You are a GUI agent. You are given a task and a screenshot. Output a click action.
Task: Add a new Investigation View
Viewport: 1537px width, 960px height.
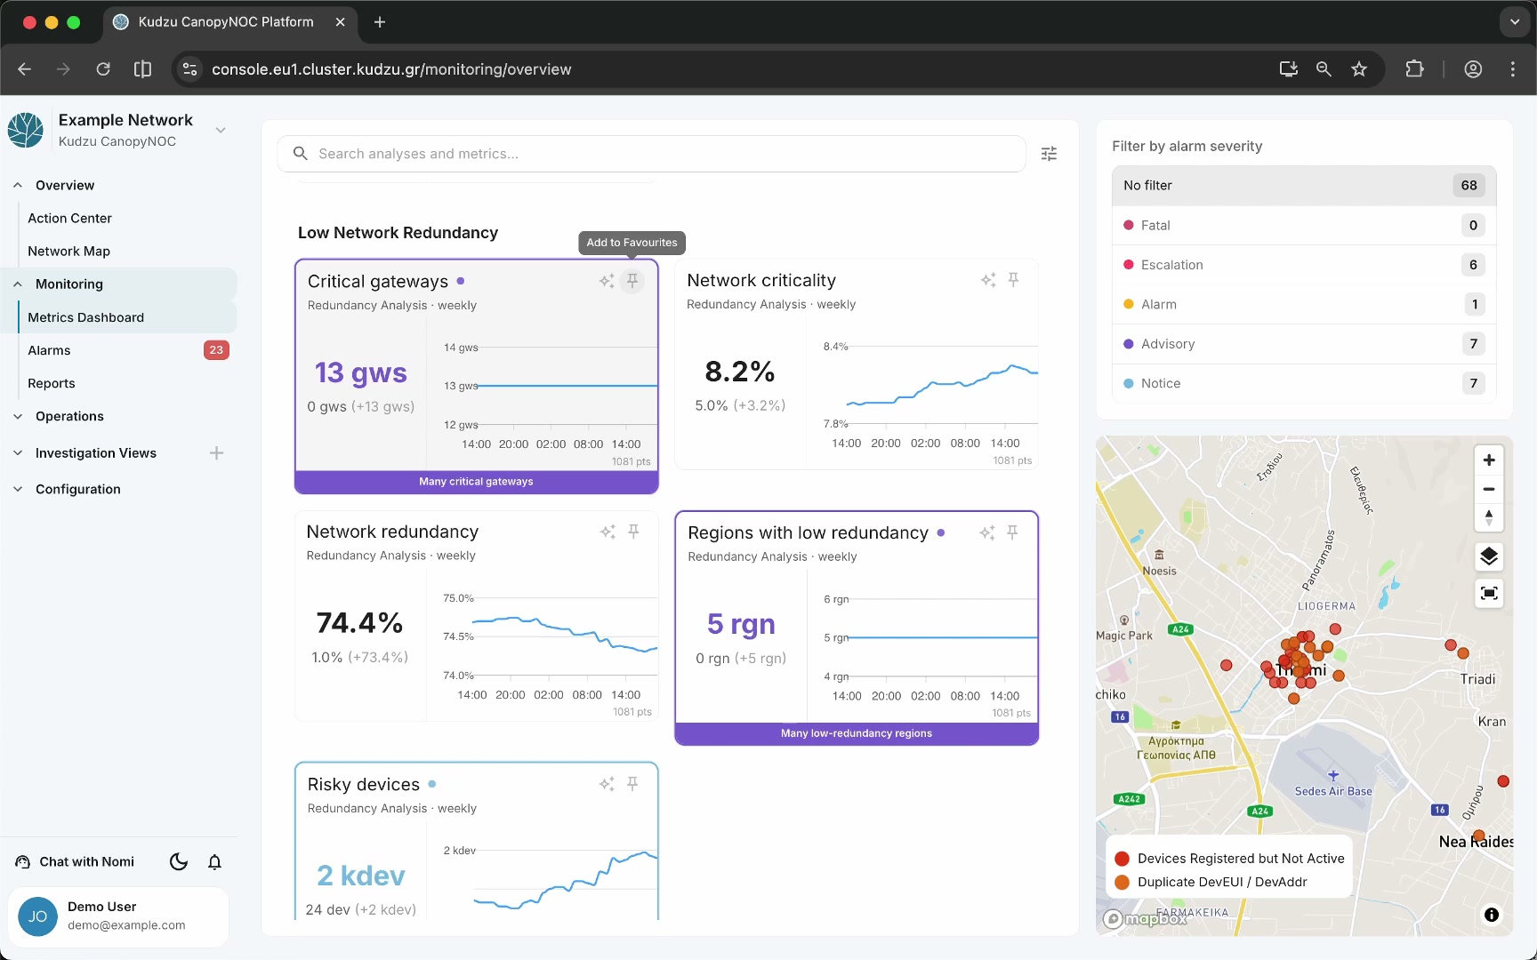[216, 453]
